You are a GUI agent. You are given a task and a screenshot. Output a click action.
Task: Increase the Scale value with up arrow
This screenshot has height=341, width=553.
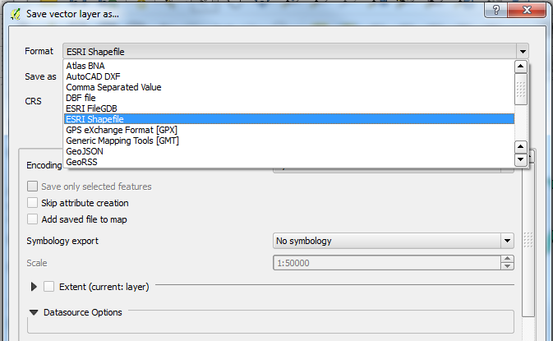pos(507,260)
